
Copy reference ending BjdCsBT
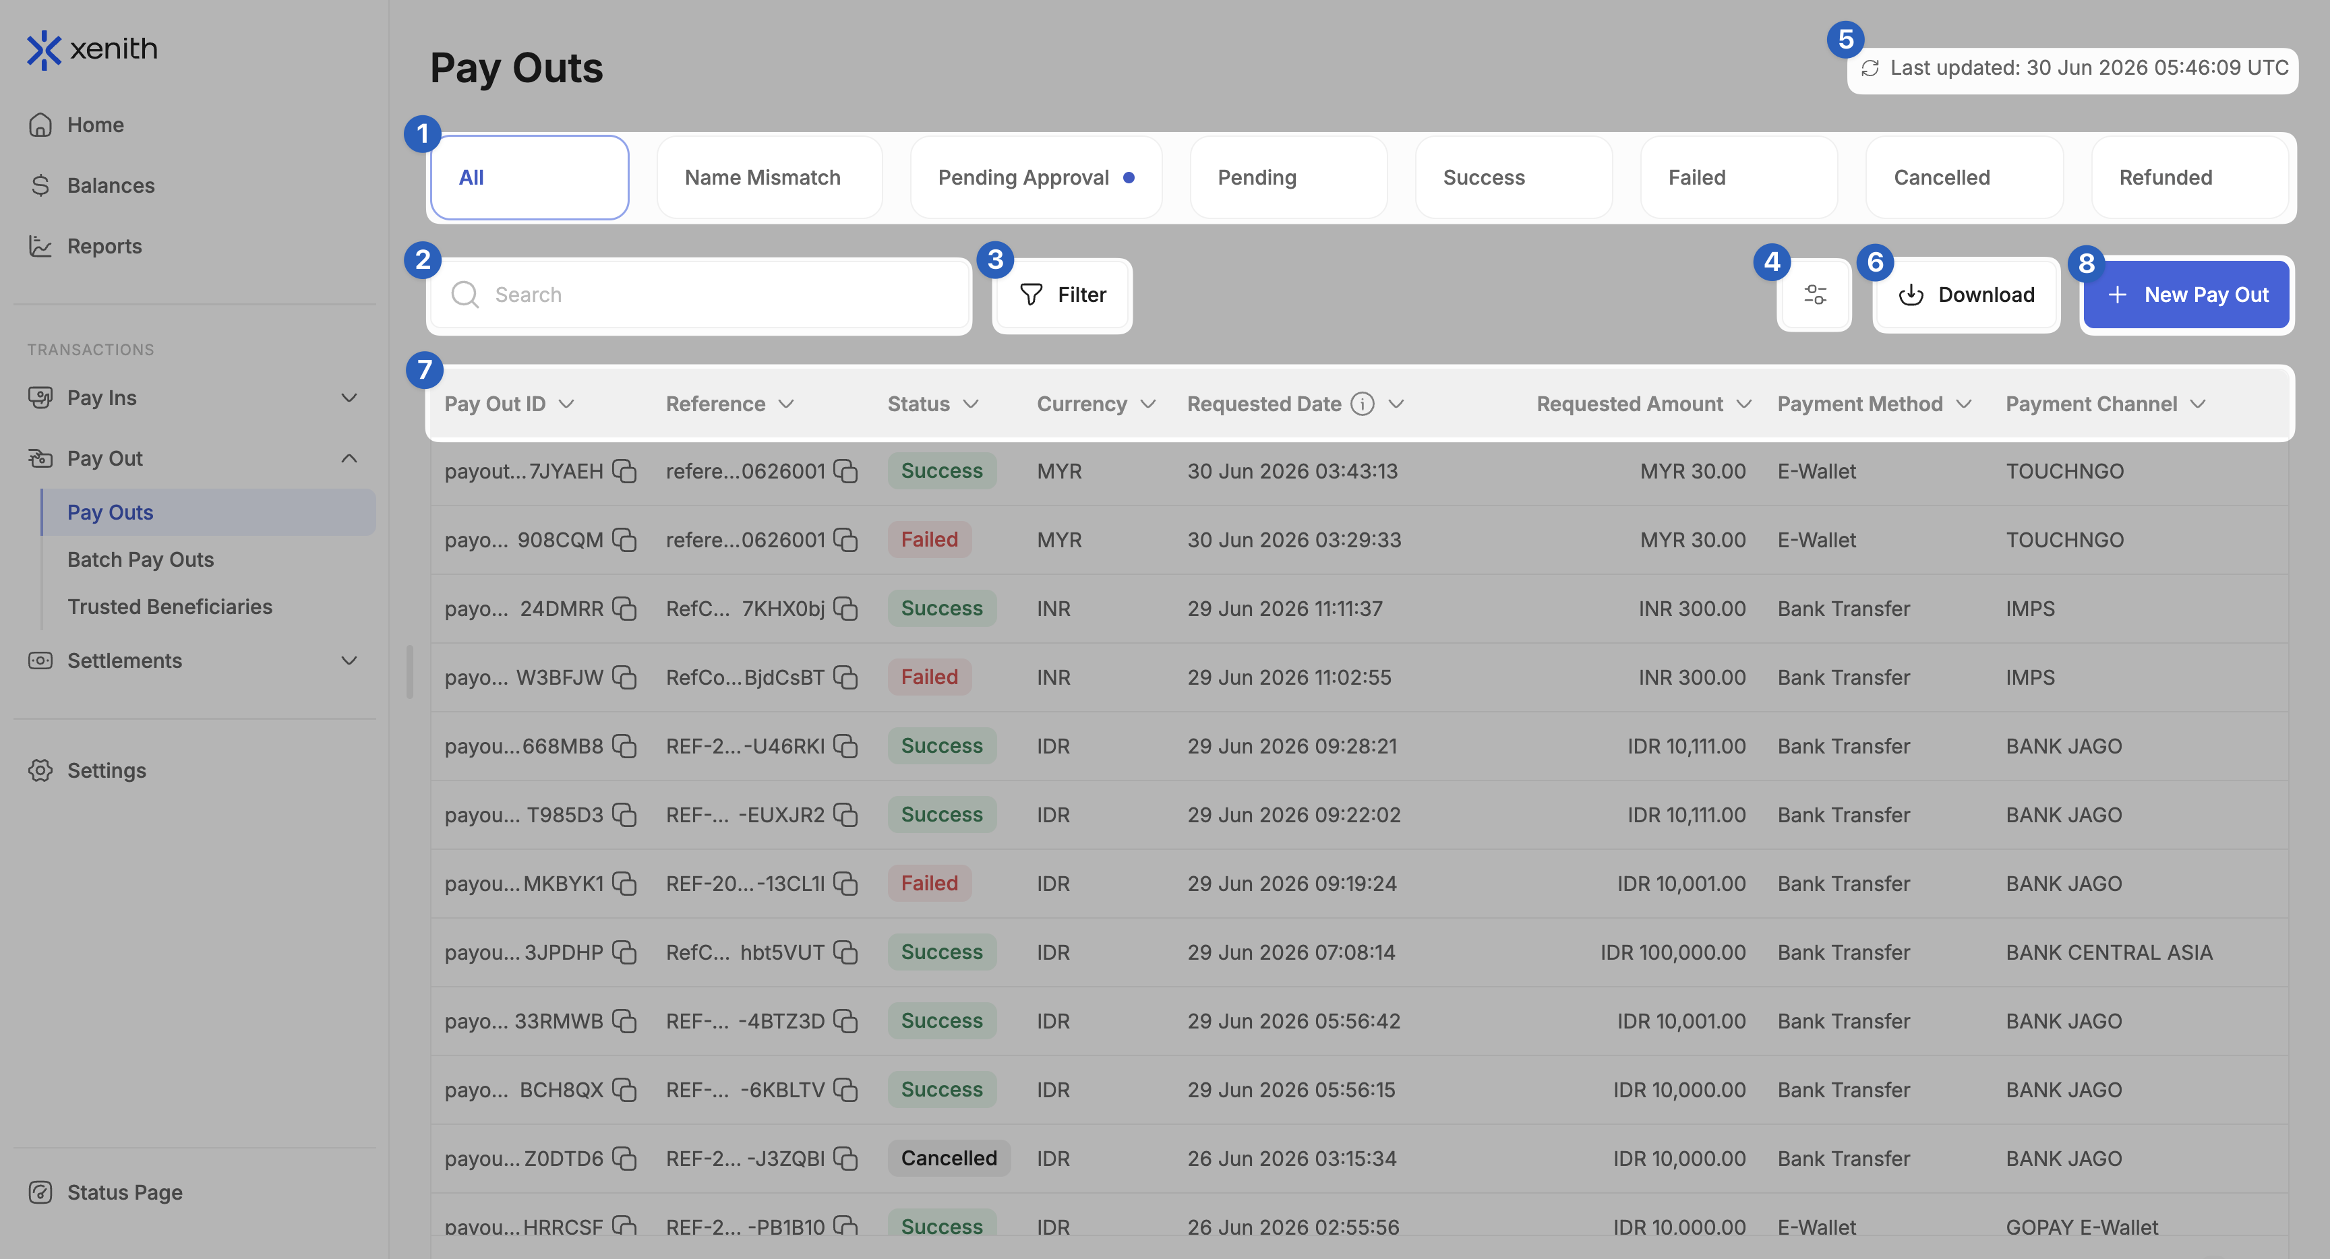[x=845, y=677]
